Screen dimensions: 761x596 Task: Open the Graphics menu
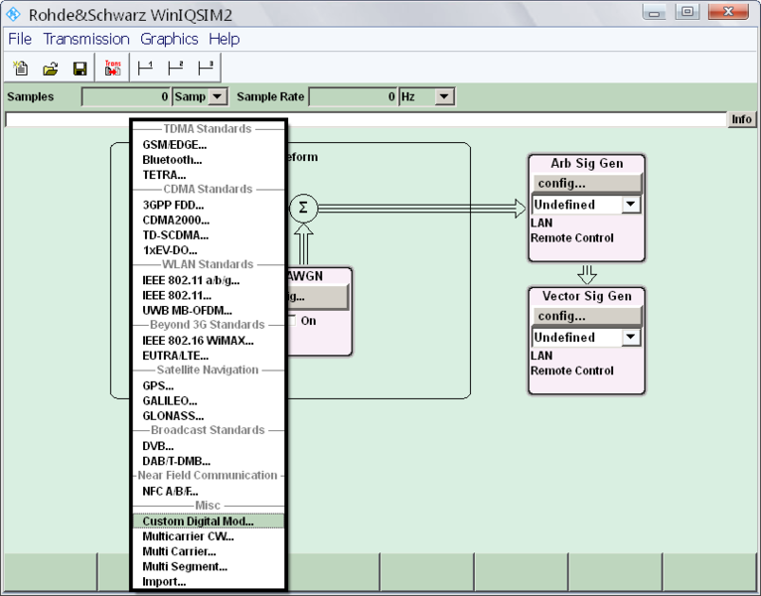click(x=169, y=39)
